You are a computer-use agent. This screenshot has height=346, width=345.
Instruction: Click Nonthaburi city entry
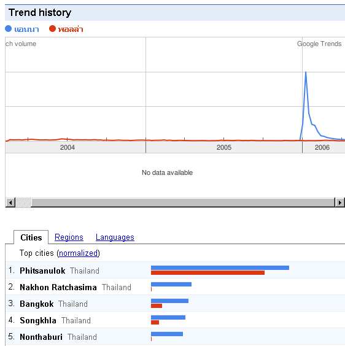(41, 337)
